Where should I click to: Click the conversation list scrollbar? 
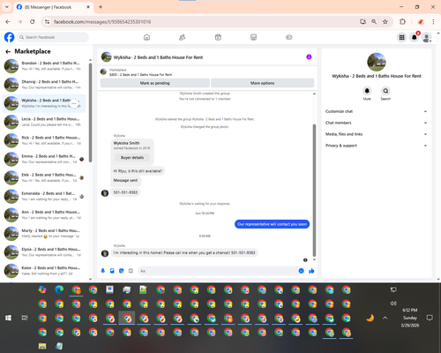tap(90, 113)
